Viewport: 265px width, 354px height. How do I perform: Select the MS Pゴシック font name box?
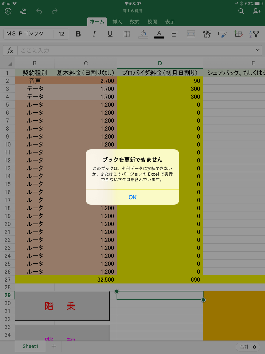pyautogui.click(x=28, y=34)
